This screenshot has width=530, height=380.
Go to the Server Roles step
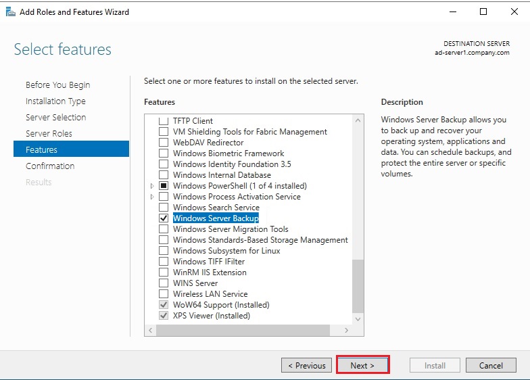tap(49, 133)
